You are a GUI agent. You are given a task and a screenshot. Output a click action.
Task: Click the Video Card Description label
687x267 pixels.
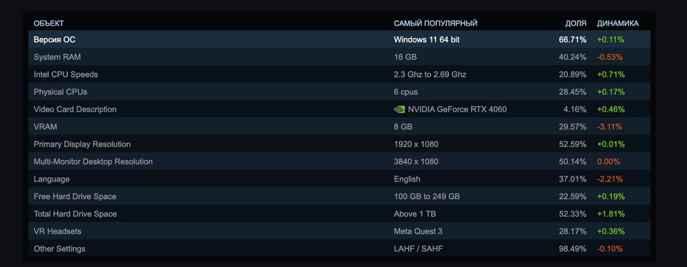(75, 109)
